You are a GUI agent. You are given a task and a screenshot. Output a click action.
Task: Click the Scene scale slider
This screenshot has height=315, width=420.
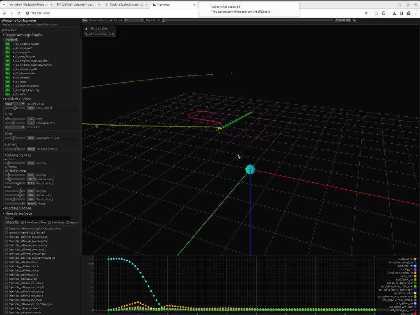[16, 108]
